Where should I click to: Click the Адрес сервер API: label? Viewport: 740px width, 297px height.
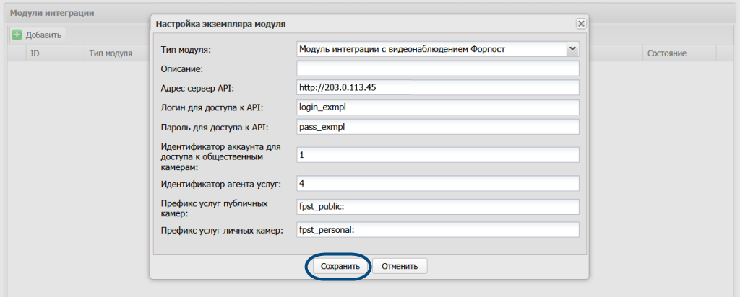197,88
